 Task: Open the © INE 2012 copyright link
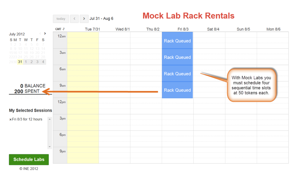click(29, 168)
